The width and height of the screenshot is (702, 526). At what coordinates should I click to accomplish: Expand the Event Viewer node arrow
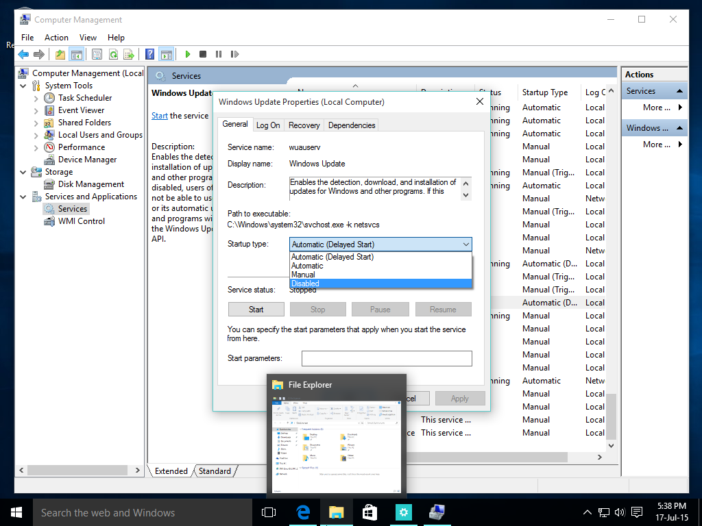(36, 110)
